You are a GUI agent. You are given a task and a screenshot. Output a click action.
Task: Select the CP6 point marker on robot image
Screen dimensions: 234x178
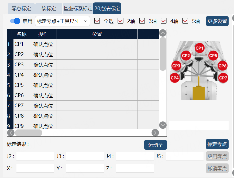pyautogui.click(x=222, y=66)
